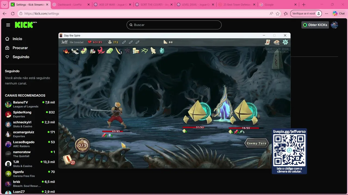Click the green and purple flower relic
The image size is (348, 195).
[84, 51]
